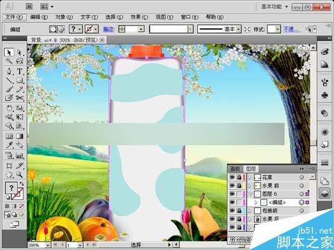Select the Rotate tool
Viewport: 334px width, 250px height.
[9, 108]
